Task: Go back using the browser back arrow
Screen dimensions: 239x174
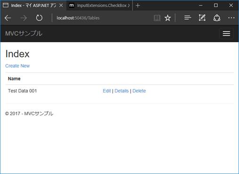Action: (x=8, y=18)
